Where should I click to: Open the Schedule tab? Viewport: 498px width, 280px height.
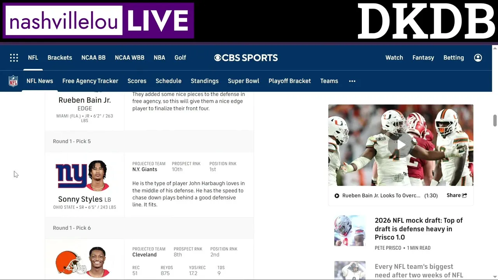(x=168, y=81)
